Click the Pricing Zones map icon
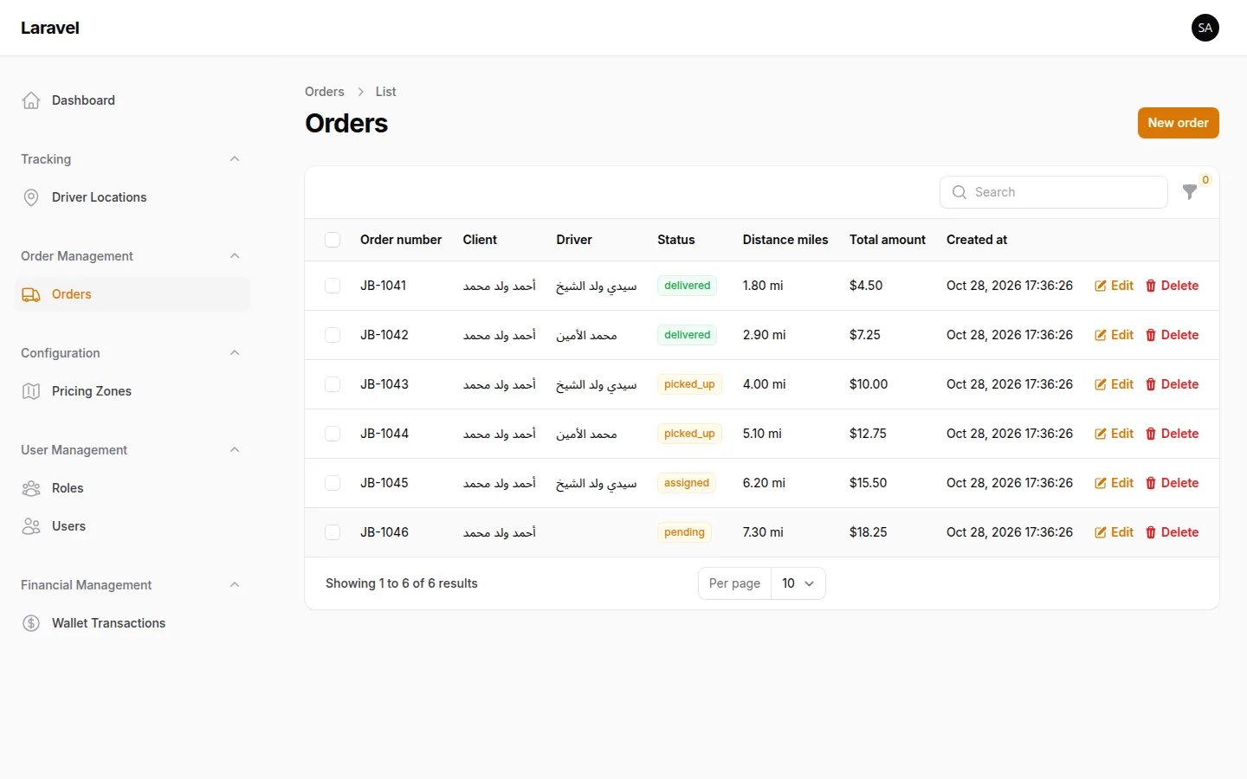 pos(31,391)
